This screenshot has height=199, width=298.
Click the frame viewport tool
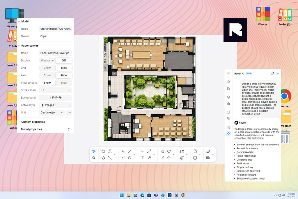click(195, 158)
